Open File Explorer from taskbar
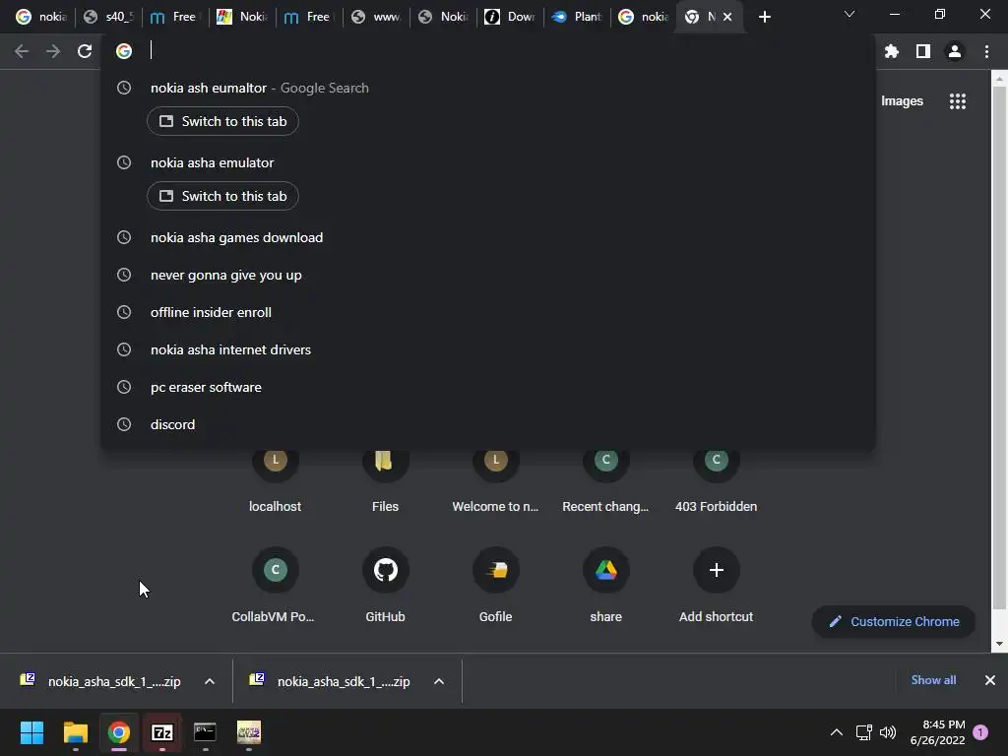This screenshot has height=756, width=1008. pos(75,732)
